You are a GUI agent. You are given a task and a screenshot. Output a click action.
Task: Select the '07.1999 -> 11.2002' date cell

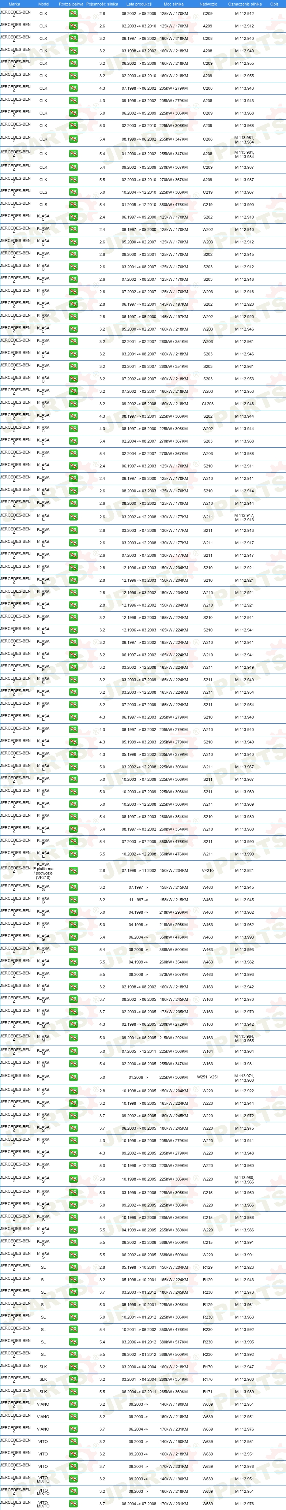(139, 870)
